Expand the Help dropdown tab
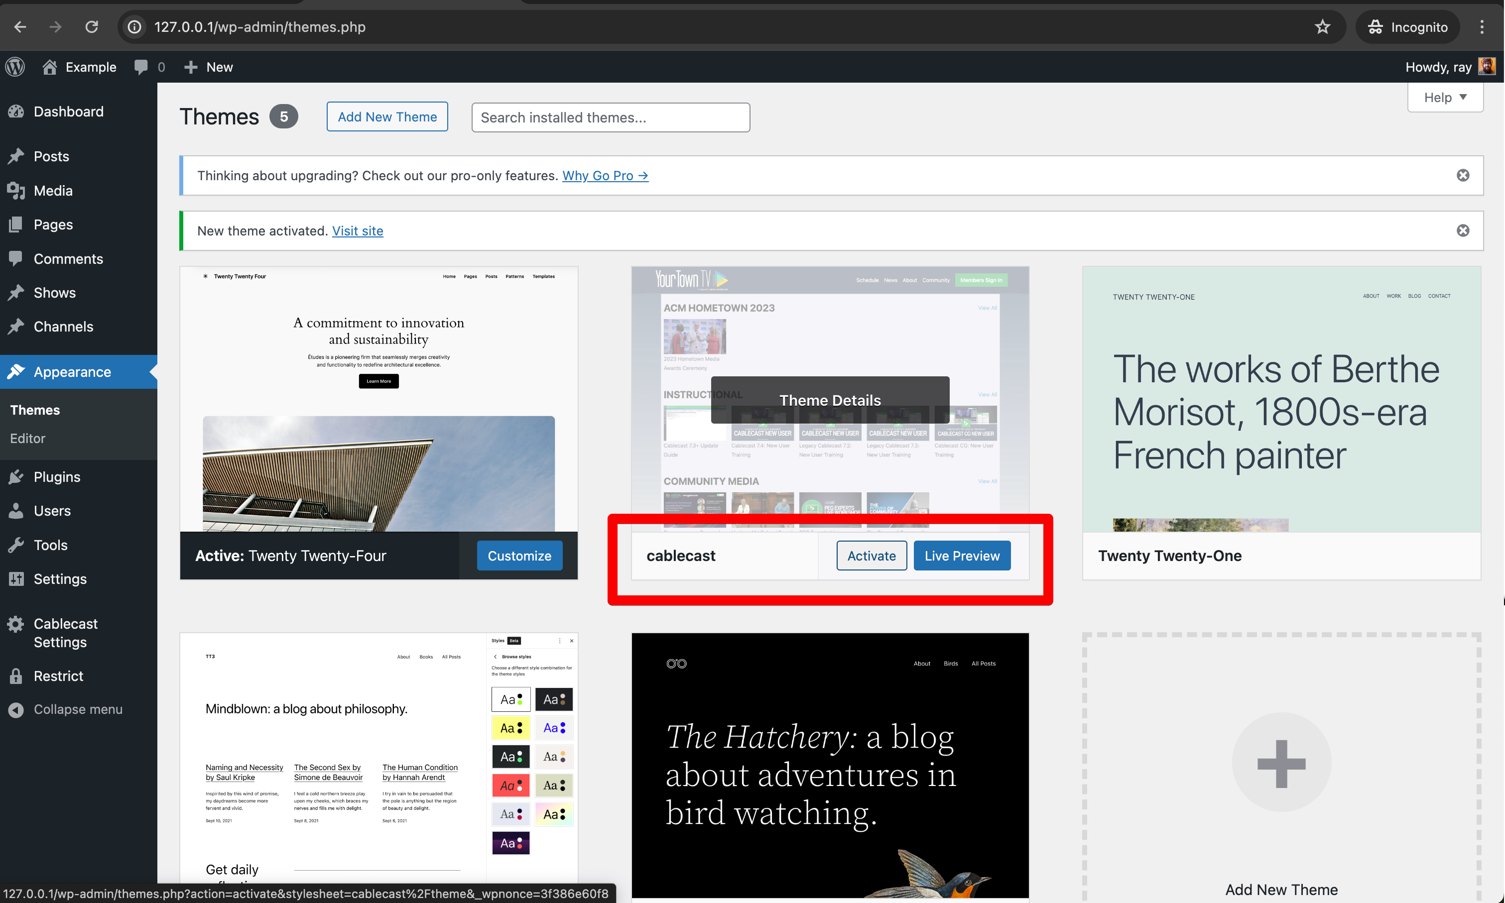Screen dimensions: 1505x903 click(1445, 98)
